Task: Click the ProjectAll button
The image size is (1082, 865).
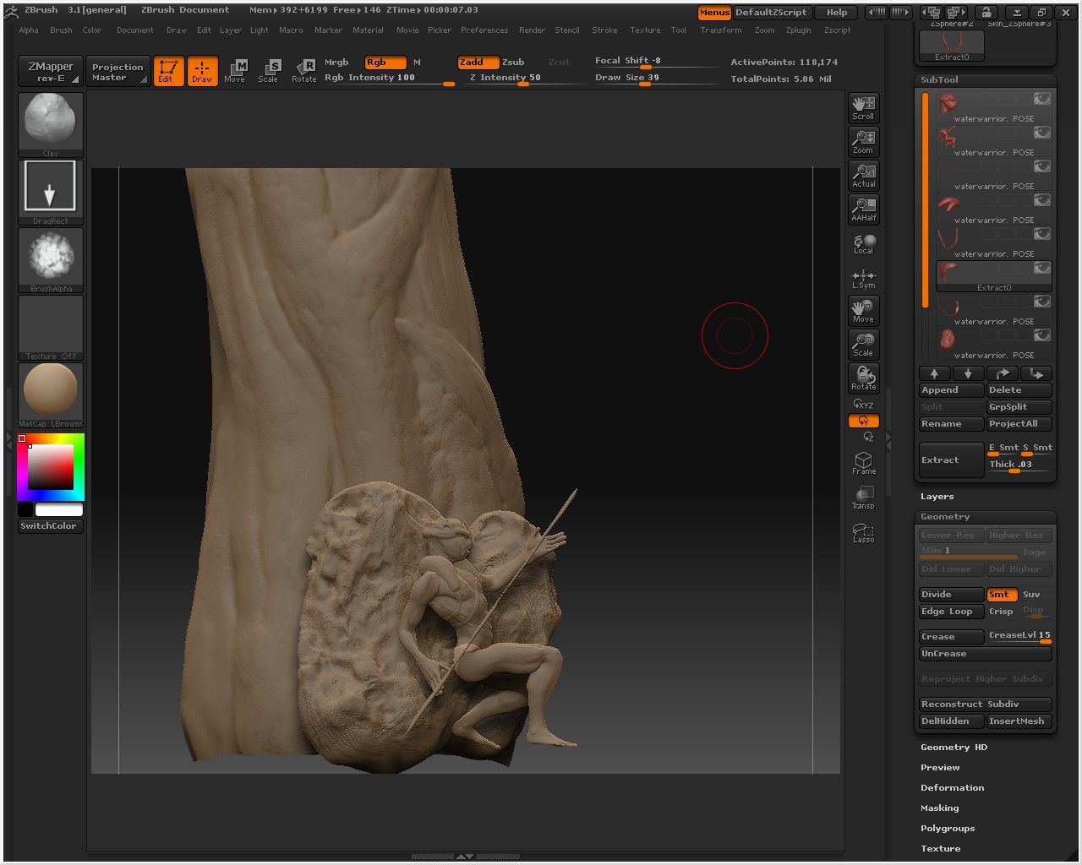Action: (x=1019, y=424)
